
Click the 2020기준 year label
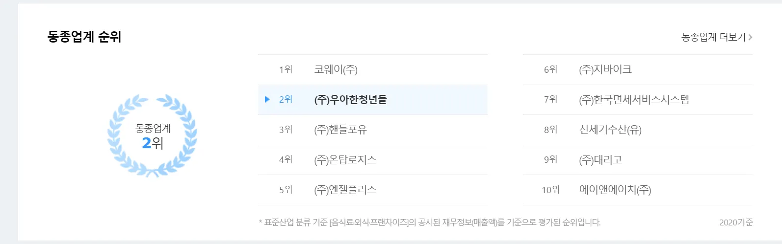tap(736, 222)
